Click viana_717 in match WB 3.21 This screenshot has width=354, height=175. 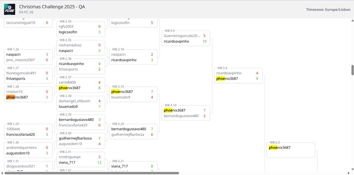pos(120,166)
